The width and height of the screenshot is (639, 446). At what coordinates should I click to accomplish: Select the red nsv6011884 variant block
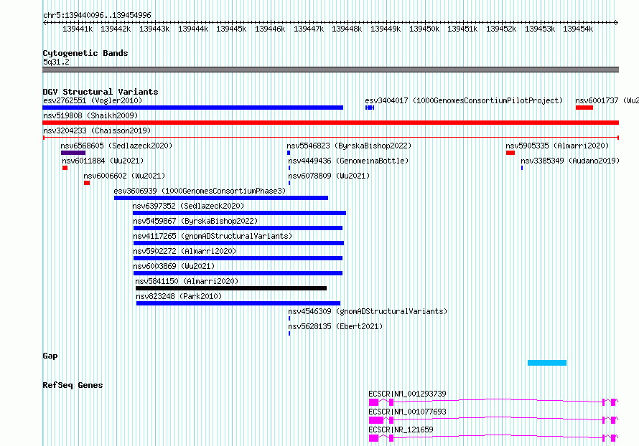pyautogui.click(x=65, y=168)
